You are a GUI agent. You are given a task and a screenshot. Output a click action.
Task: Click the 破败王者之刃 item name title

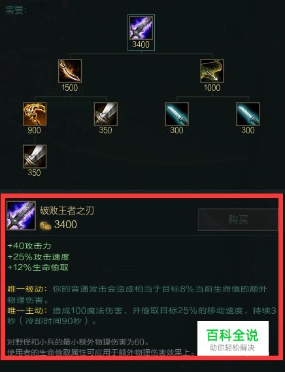67,211
